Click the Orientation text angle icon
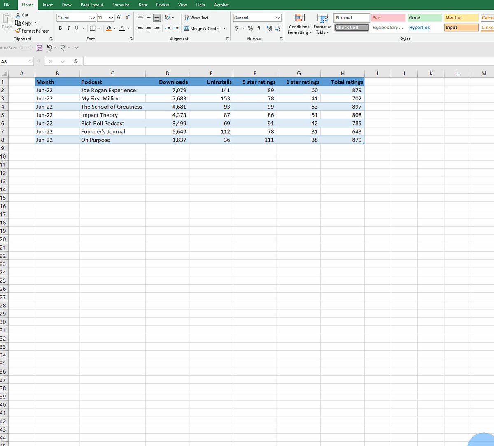The width and height of the screenshot is (494, 446). pos(168,18)
